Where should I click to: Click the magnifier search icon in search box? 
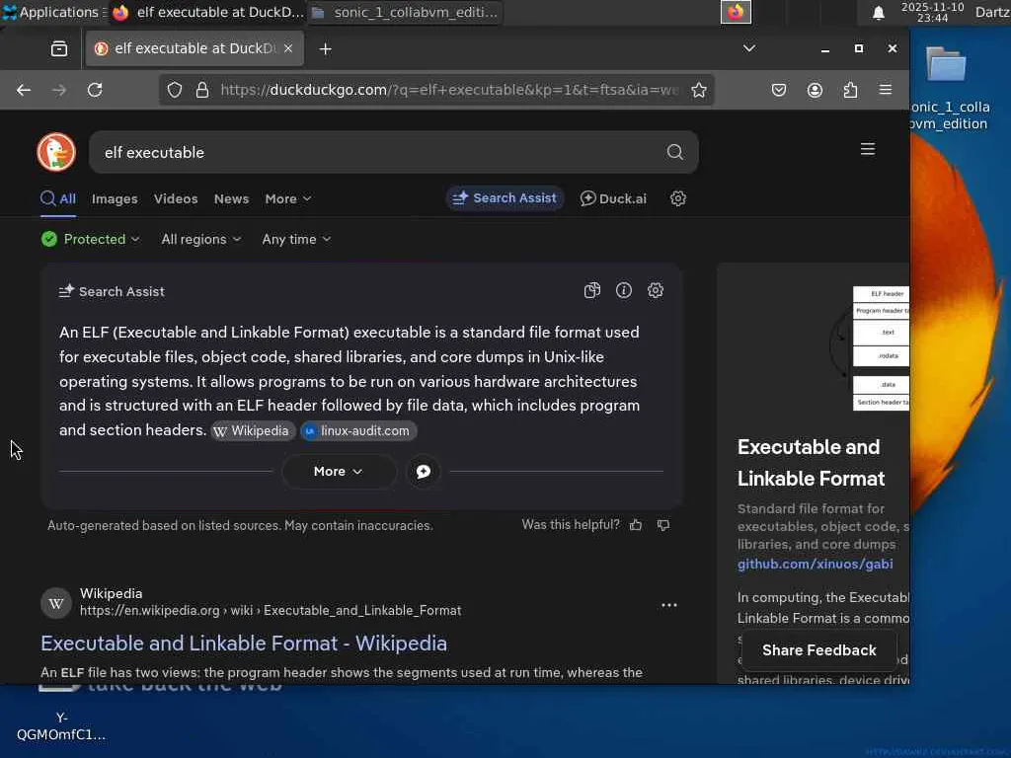[x=675, y=152]
